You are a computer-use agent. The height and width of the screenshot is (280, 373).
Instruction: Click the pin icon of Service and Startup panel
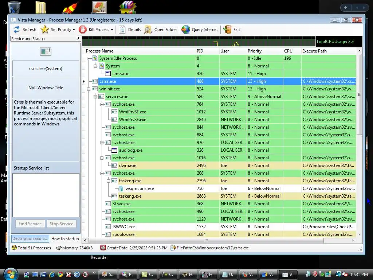tap(78, 38)
